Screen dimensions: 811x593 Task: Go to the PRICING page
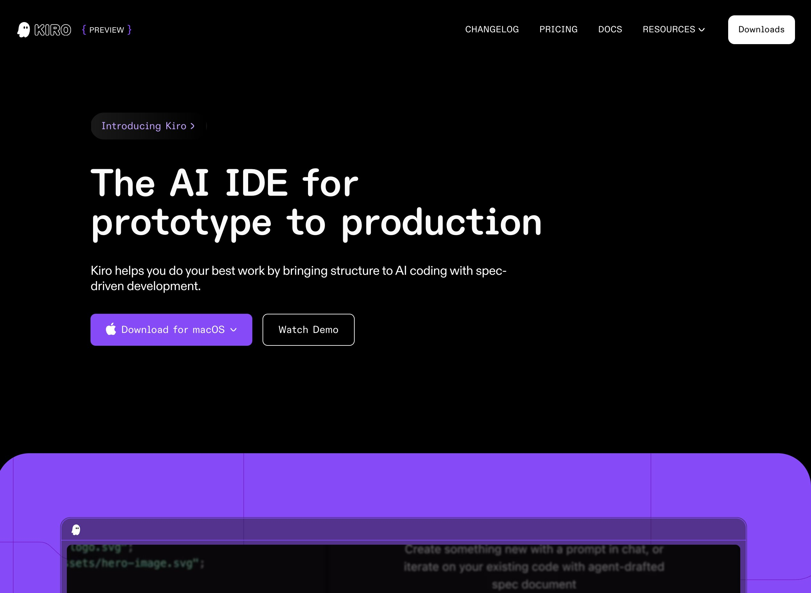pos(558,29)
